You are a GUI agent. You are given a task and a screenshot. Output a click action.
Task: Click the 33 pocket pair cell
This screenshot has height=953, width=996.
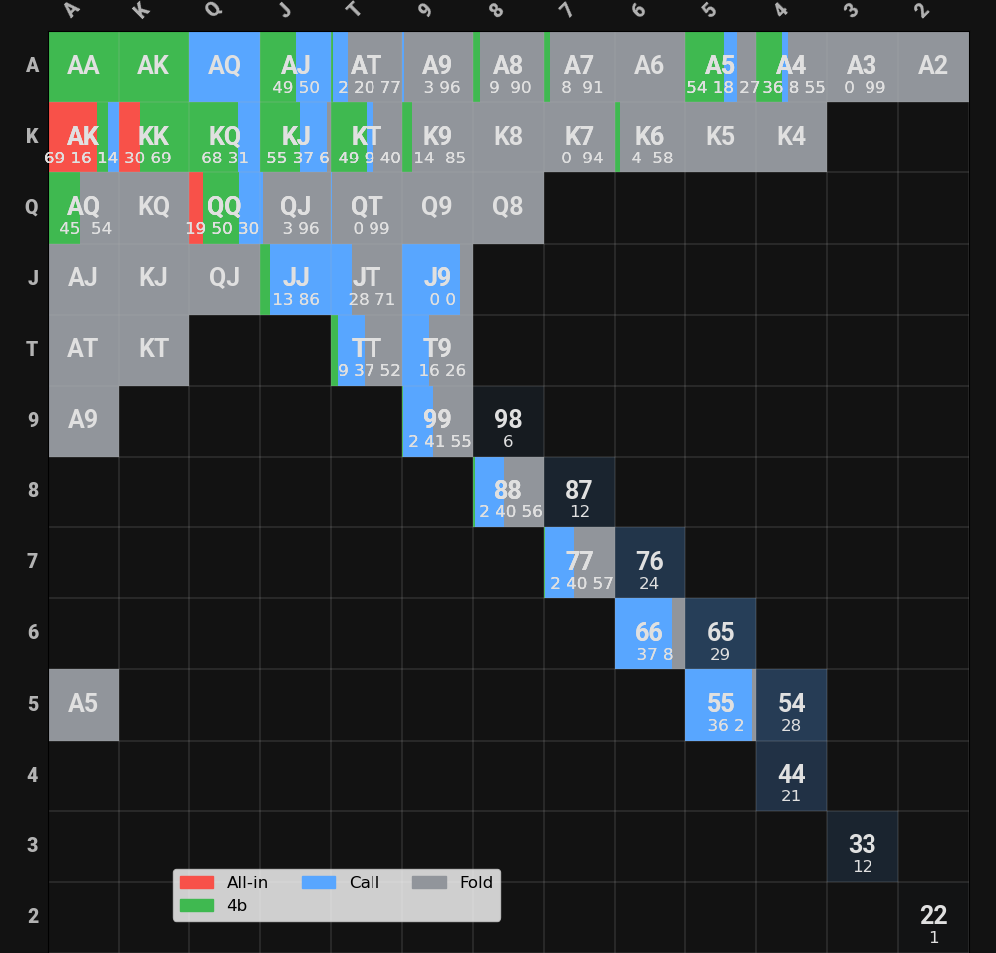coord(862,846)
